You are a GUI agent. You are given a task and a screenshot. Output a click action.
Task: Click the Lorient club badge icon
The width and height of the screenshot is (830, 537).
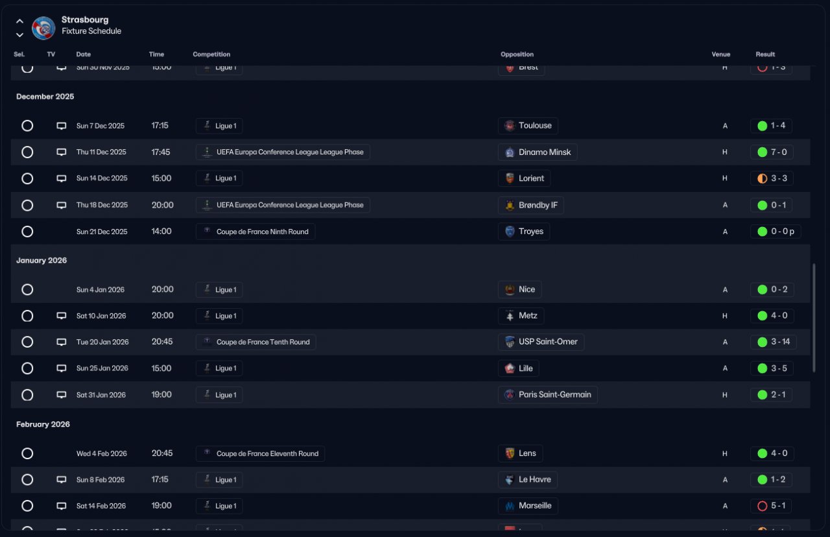click(510, 178)
